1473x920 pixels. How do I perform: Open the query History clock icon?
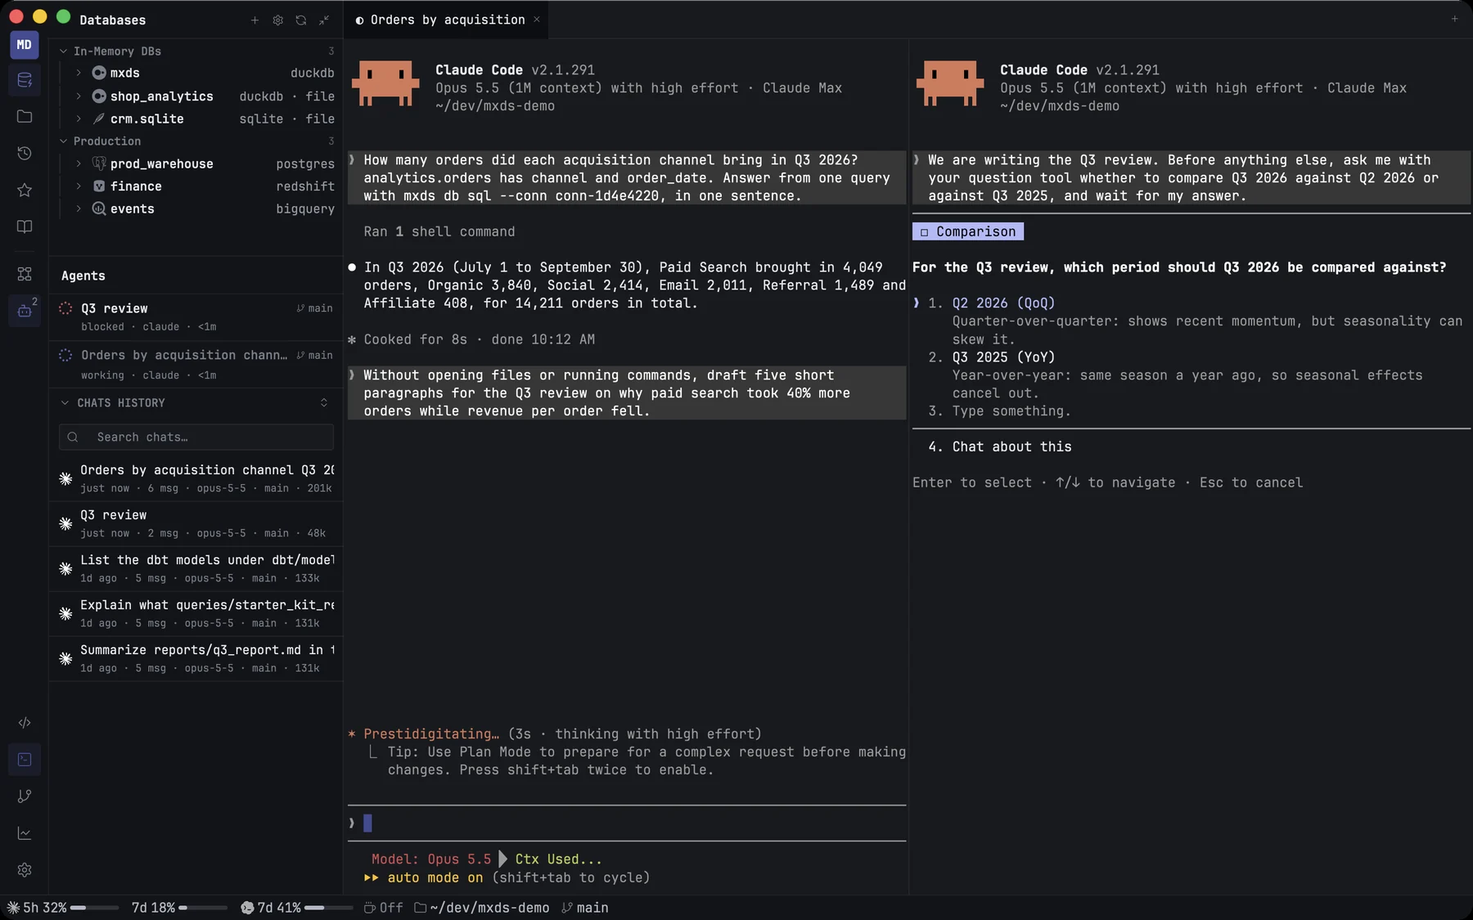point(25,153)
